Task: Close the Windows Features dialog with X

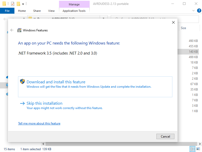Action: (173, 22)
